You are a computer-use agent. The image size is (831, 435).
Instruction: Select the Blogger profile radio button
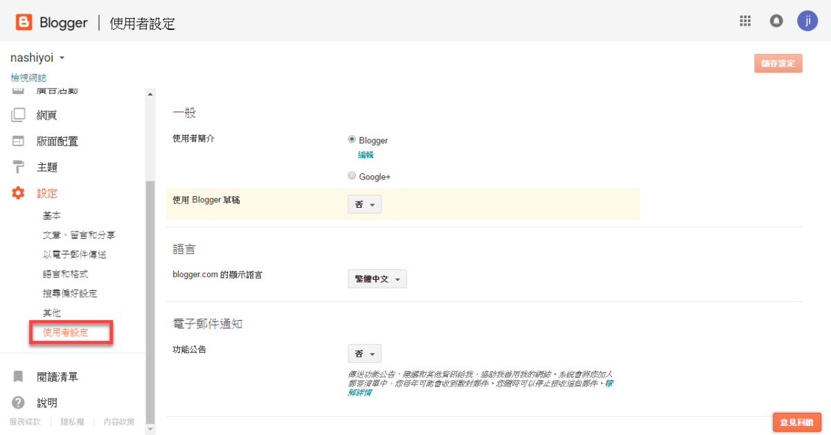click(352, 139)
